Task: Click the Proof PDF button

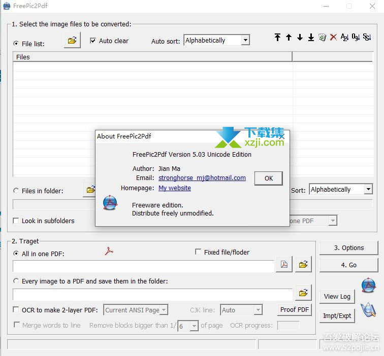Action: click(x=295, y=310)
